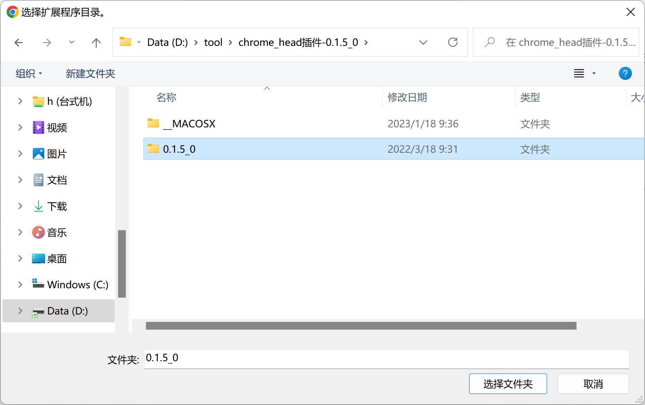
Task: Expand the 桌面 tree node
Action: point(20,258)
